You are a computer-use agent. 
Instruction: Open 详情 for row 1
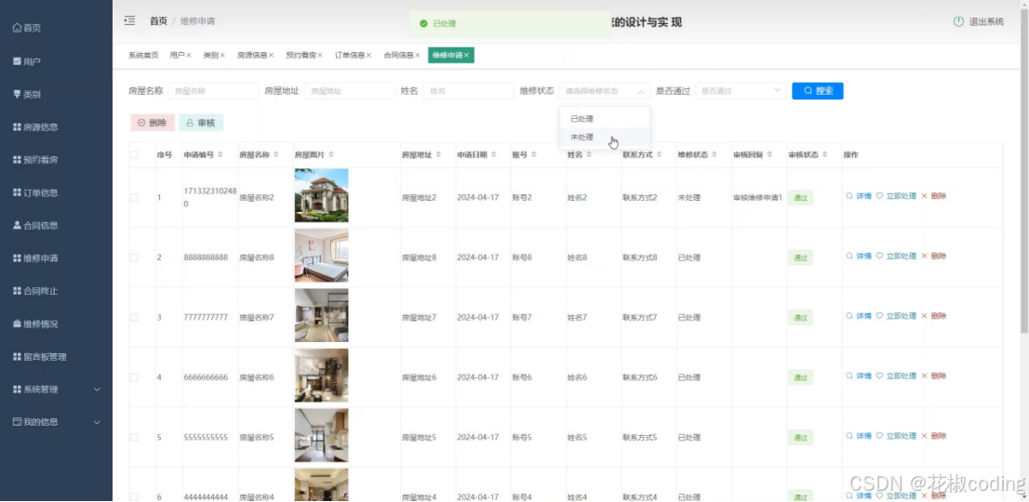point(859,196)
